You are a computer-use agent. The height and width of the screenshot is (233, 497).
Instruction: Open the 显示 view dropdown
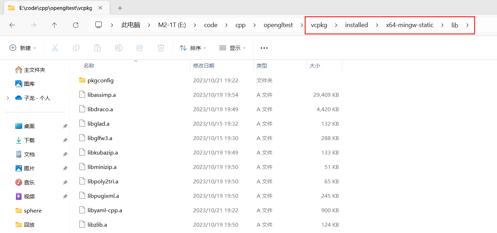tap(232, 48)
